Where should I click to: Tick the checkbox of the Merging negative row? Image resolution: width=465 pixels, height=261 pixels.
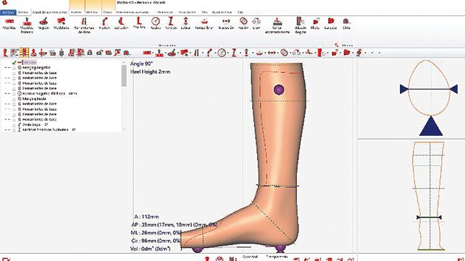[x=14, y=68]
